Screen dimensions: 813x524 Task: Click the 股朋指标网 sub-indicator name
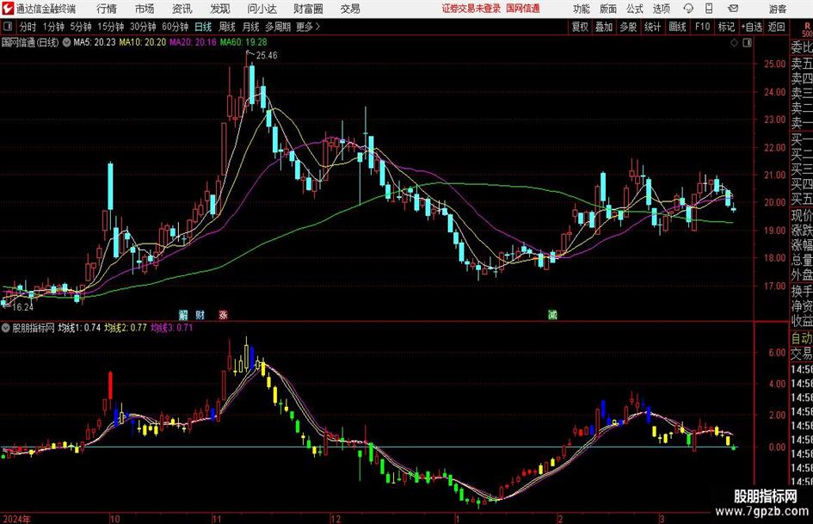pos(34,328)
